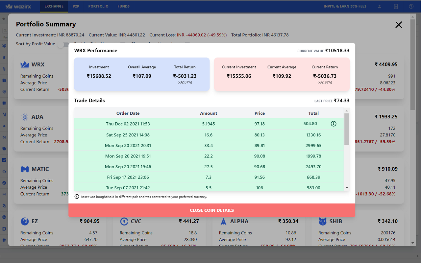The width and height of the screenshot is (421, 263).
Task: Click the Price column header
Action: point(260,113)
